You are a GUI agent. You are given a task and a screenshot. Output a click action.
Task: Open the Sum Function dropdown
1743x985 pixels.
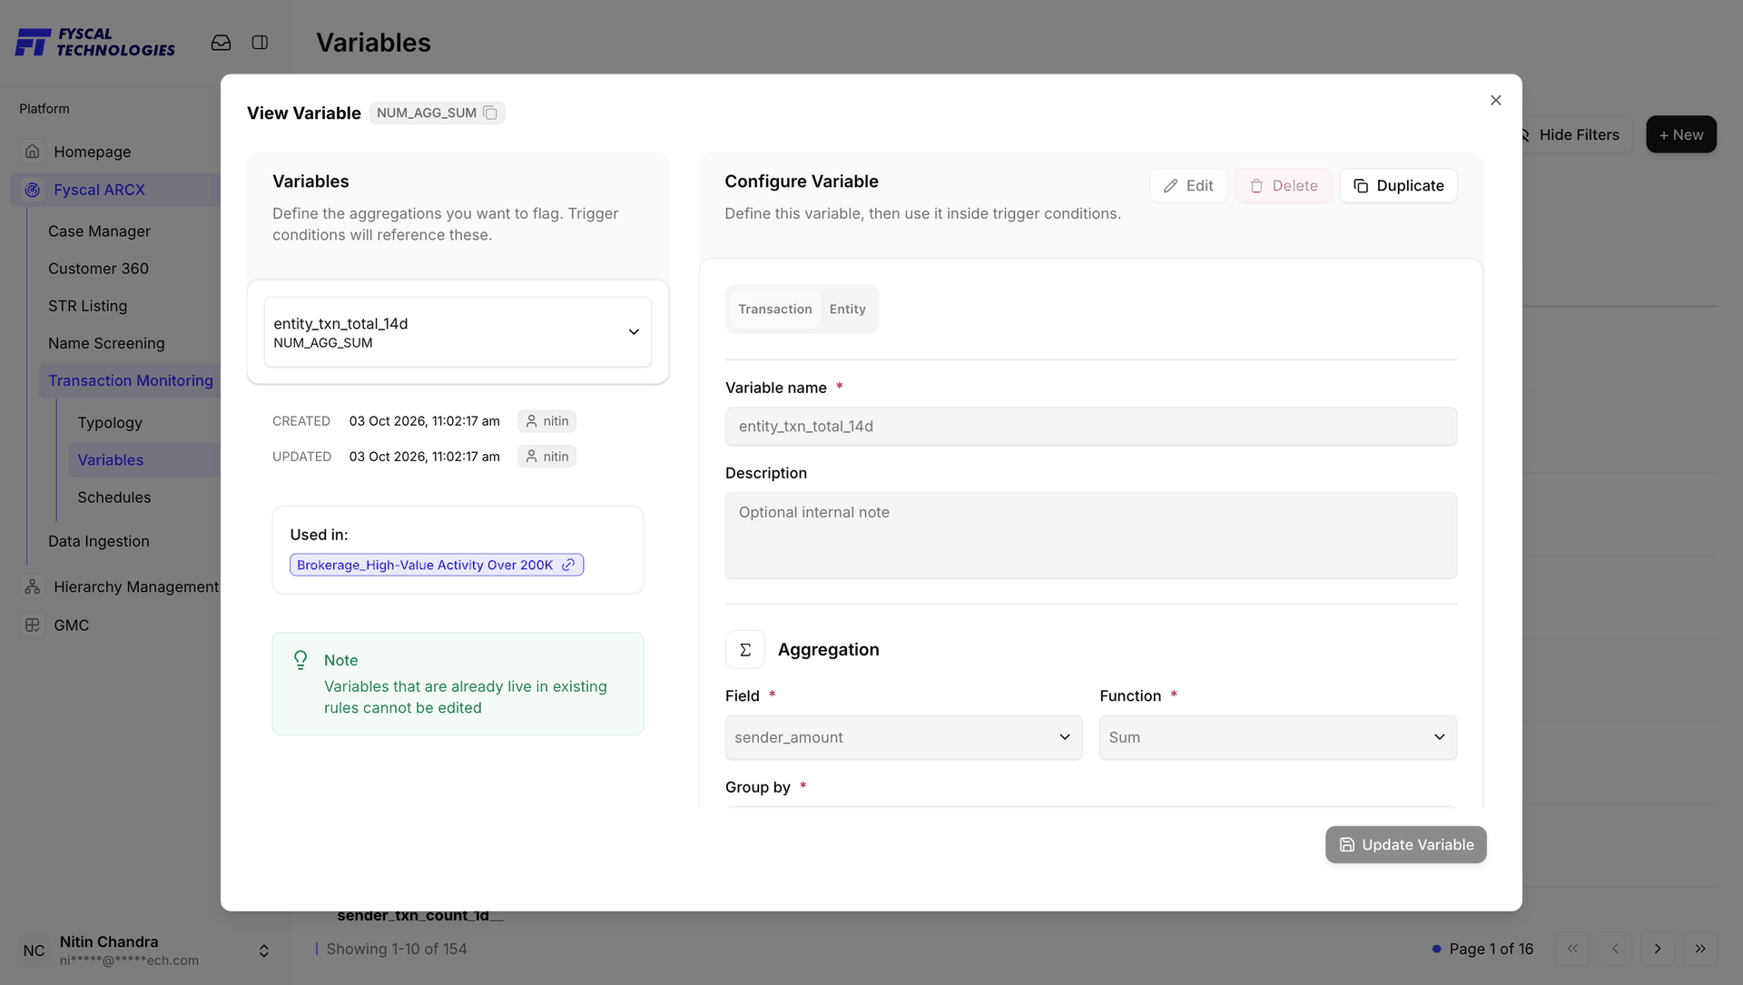[x=1277, y=737]
